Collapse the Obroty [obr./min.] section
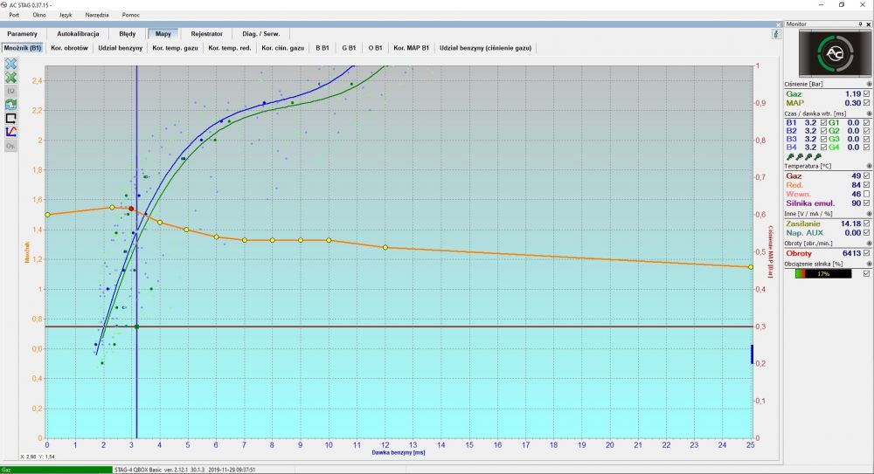The height and width of the screenshot is (474, 874). click(x=869, y=244)
